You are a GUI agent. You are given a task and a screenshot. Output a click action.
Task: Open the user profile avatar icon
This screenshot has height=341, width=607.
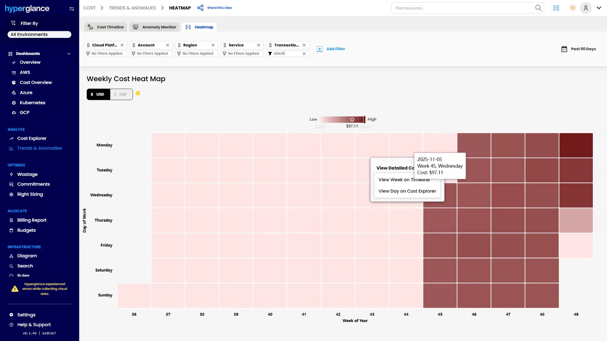[586, 8]
